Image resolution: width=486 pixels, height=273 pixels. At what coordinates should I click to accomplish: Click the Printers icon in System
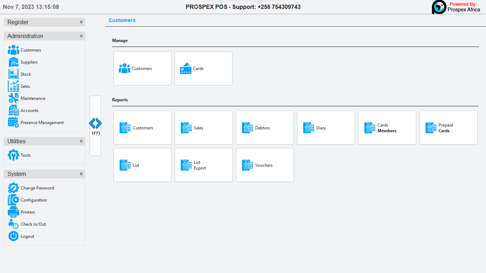click(14, 212)
